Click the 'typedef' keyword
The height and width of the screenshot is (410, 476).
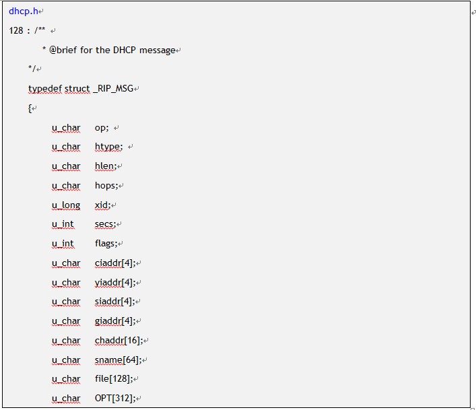45,89
